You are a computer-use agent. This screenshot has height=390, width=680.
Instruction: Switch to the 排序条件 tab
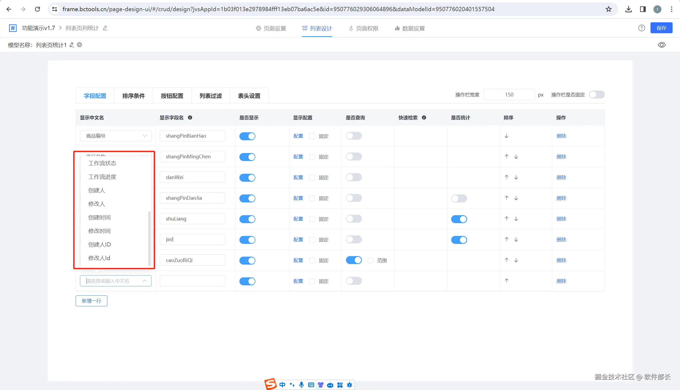[133, 96]
